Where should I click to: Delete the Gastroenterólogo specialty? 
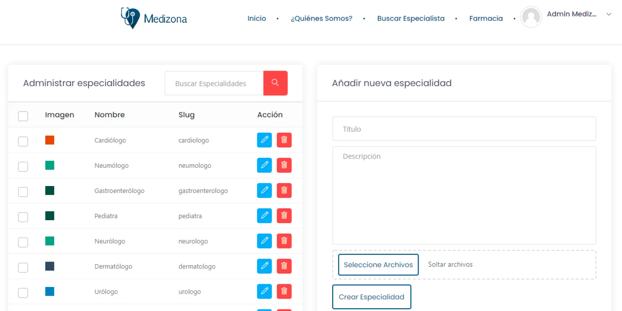click(284, 191)
